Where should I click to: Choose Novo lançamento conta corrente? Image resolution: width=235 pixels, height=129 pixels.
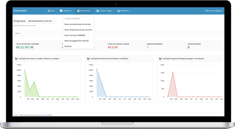click(x=78, y=30)
